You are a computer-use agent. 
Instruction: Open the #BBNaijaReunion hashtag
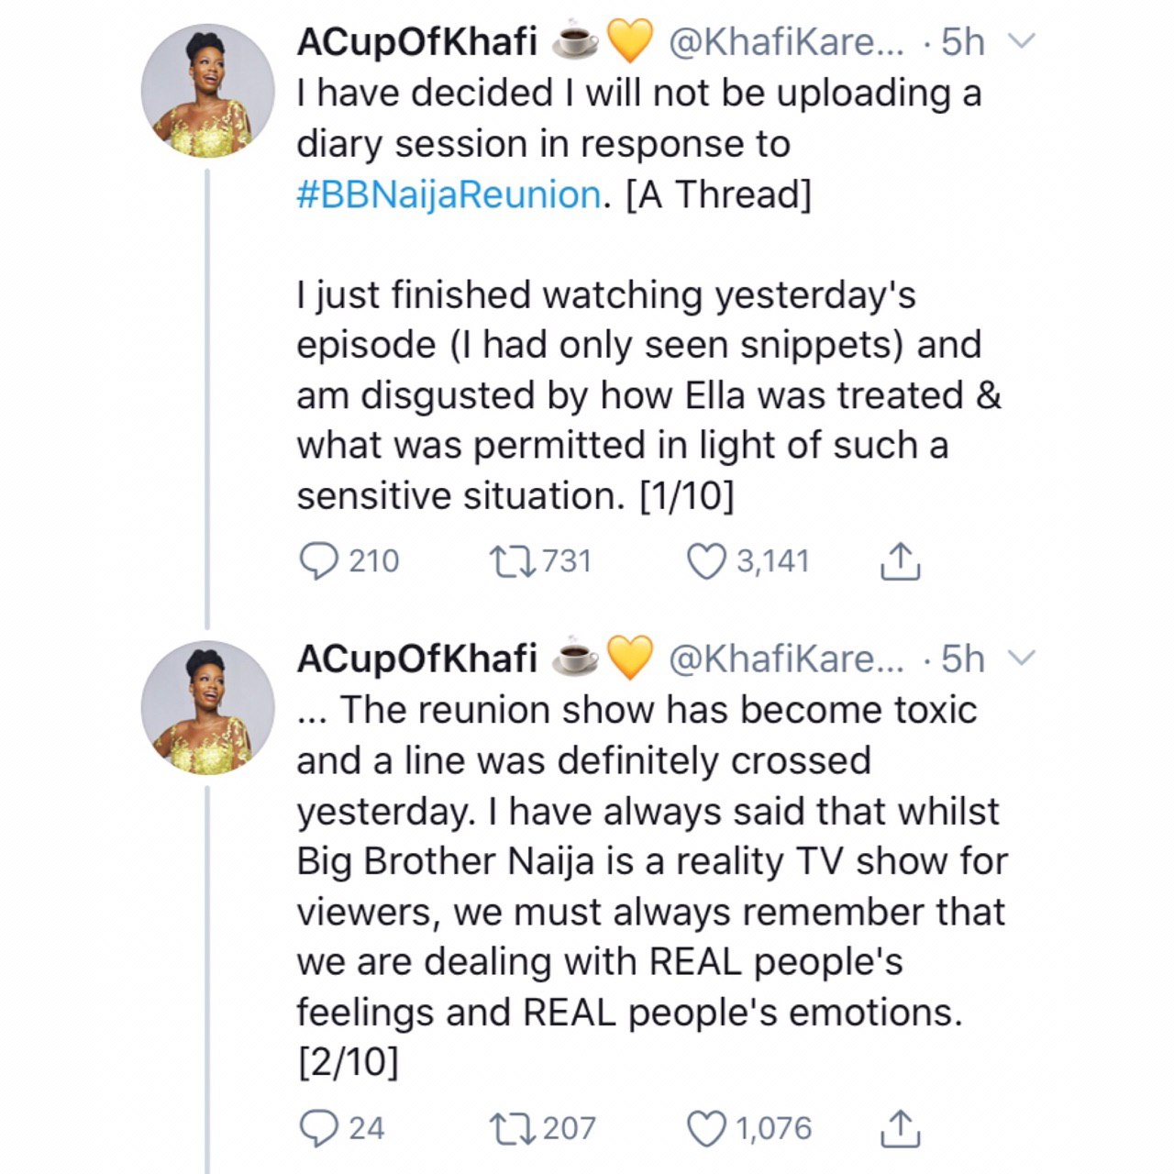click(x=449, y=194)
